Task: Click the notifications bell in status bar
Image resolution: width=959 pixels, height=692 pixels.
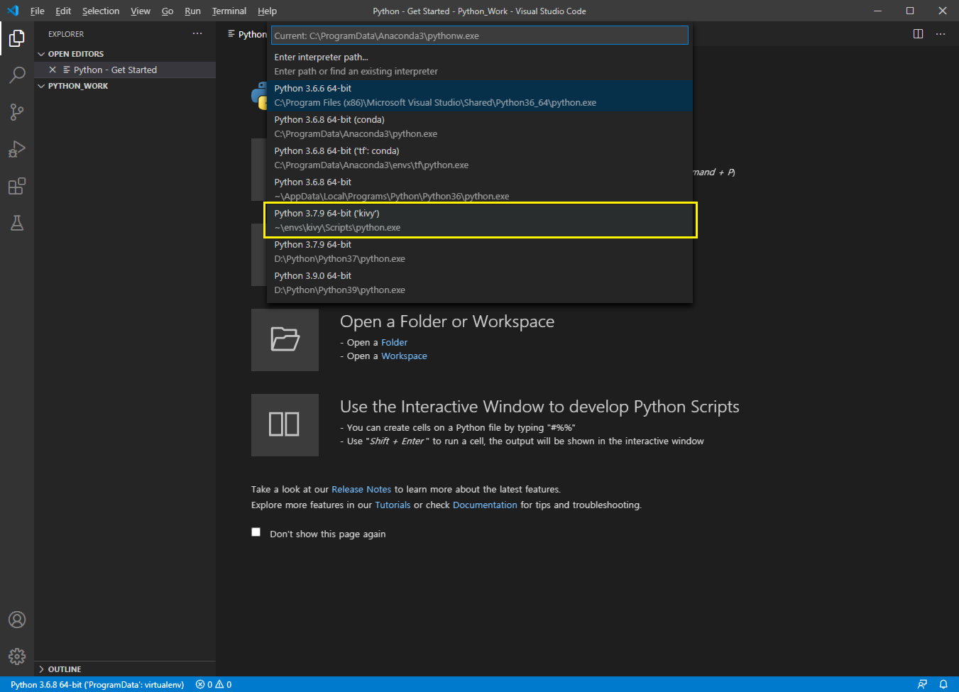Action: tap(943, 684)
